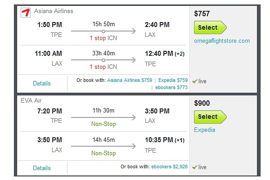Screen dimensions: 270x180
Task: Click the 1 stop ICN label on the return flight
Action: tap(103, 67)
